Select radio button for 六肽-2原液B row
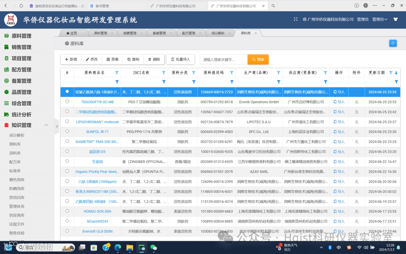The image size is (406, 254). coord(67,181)
